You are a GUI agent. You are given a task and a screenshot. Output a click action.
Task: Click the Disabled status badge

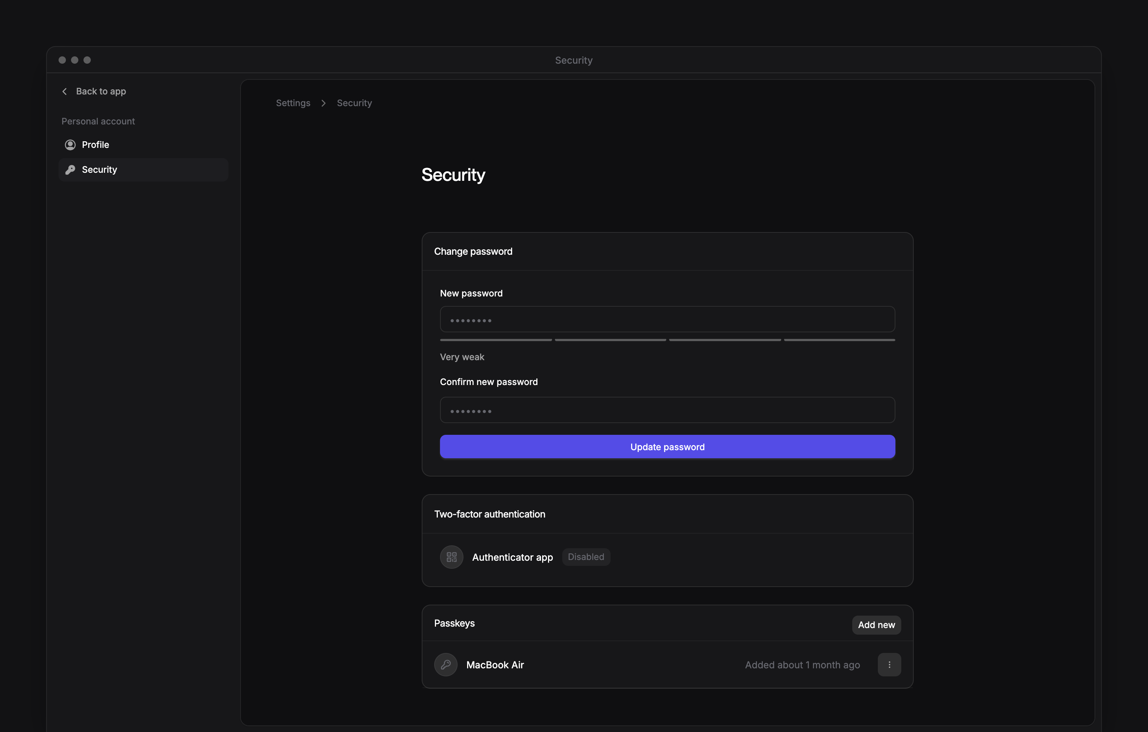(x=586, y=557)
